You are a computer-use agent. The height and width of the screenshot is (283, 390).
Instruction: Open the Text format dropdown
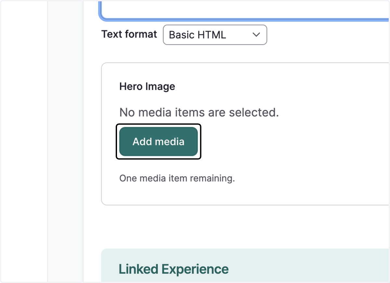(x=215, y=35)
